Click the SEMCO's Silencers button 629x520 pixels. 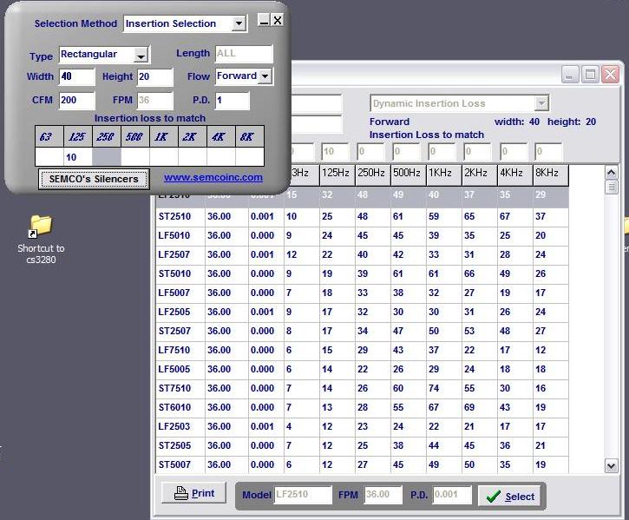(94, 179)
